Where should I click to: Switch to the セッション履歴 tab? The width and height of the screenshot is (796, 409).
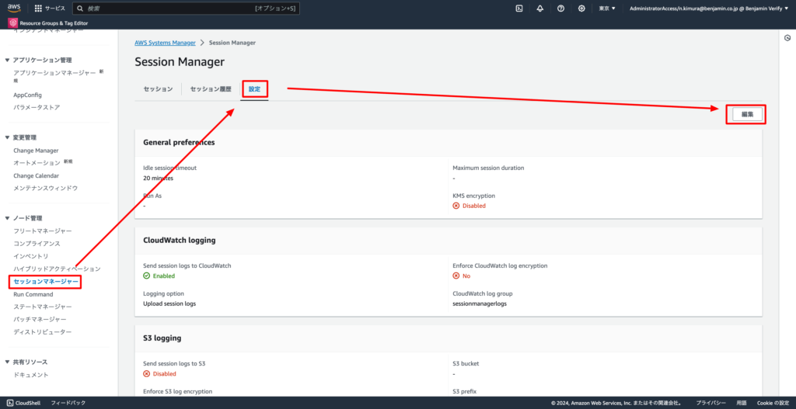click(211, 89)
